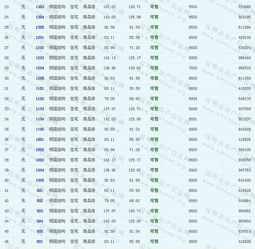This screenshot has height=249, width=255.
Task: Click the 可售 status in row 23
Action: click(154, 7)
